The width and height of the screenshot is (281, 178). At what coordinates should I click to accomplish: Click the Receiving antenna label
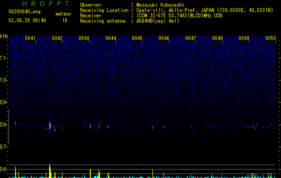[103, 21]
